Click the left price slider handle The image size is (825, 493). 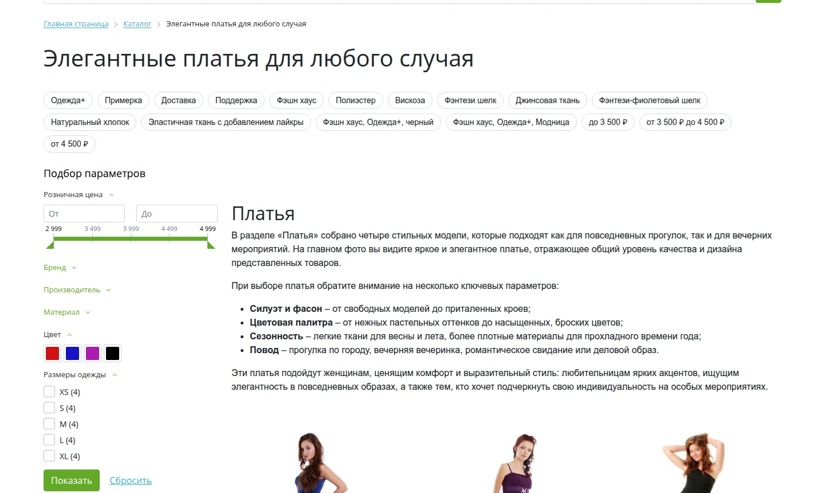pyautogui.click(x=50, y=245)
